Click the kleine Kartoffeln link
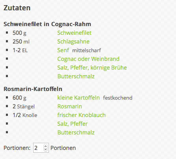This screenshot has height=159, width=176. click(79, 98)
